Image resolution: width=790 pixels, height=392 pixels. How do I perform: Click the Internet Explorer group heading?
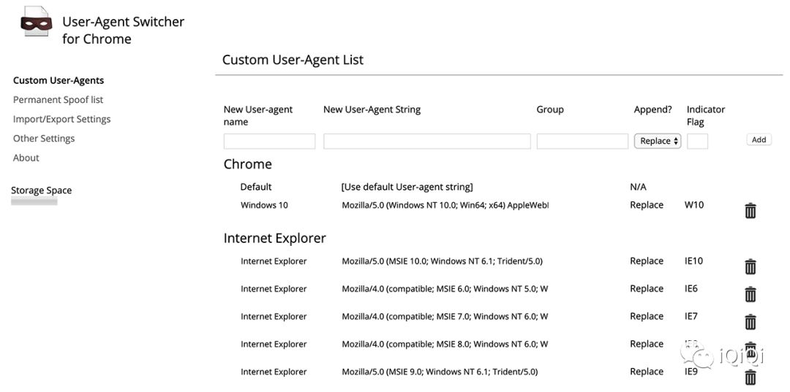pos(275,238)
